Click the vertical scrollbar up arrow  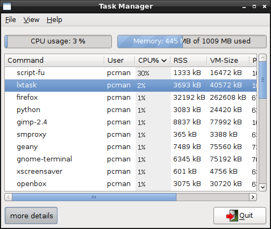pos(262,58)
